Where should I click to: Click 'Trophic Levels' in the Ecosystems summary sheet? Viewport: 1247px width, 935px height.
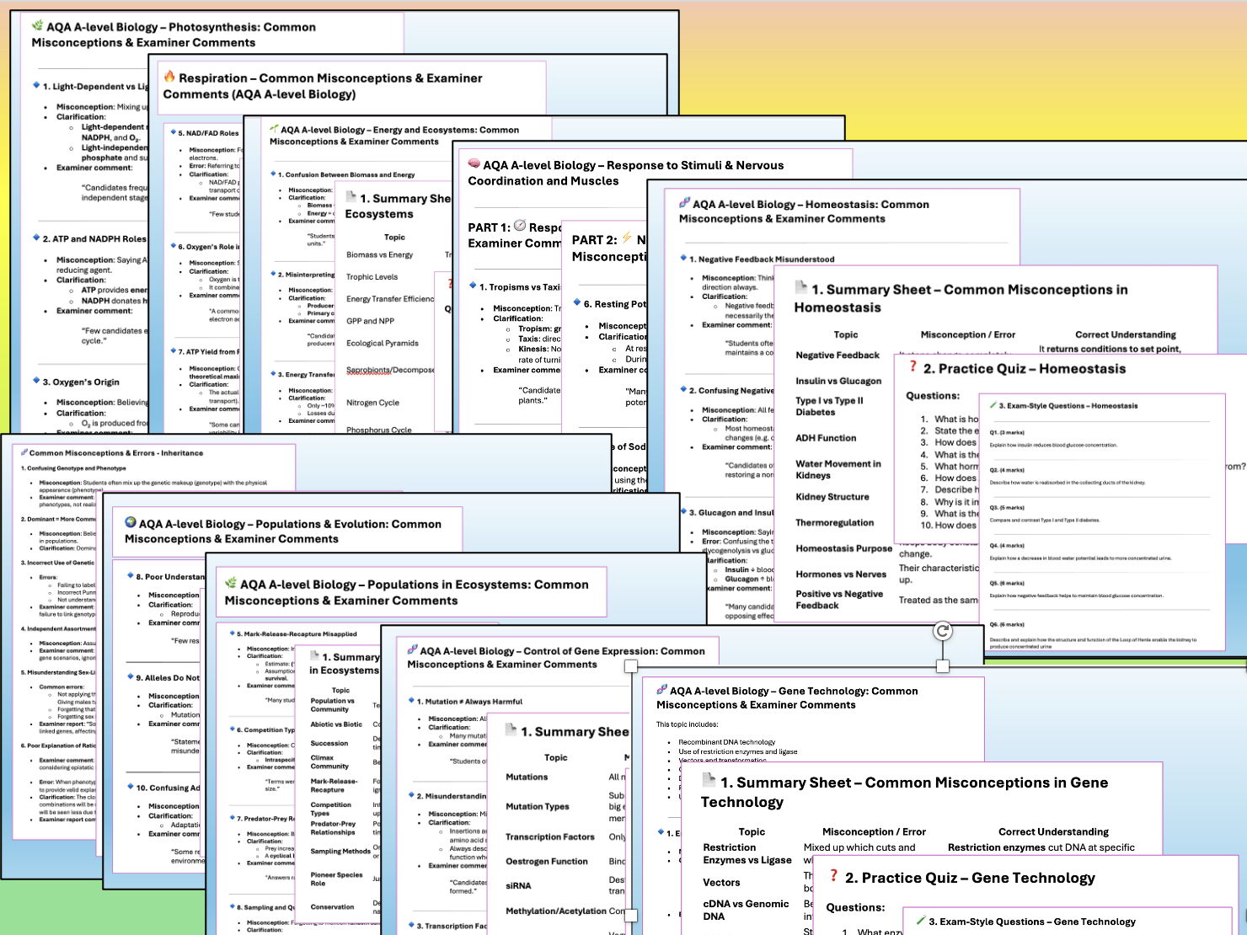[x=372, y=276]
